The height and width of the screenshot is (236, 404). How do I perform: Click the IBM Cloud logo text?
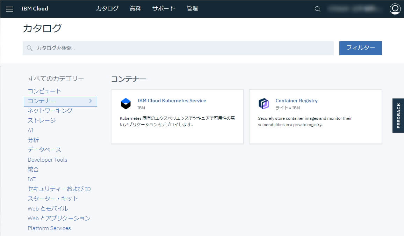35,8
